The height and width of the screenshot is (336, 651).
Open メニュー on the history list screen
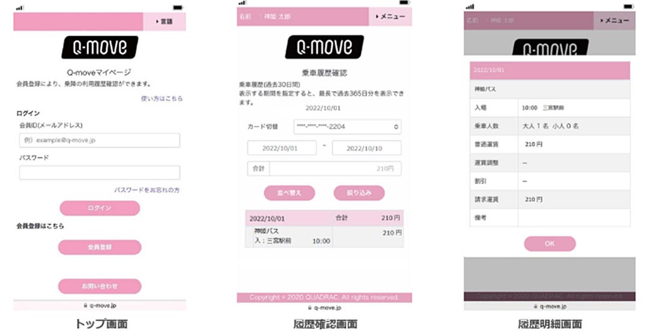tap(390, 17)
